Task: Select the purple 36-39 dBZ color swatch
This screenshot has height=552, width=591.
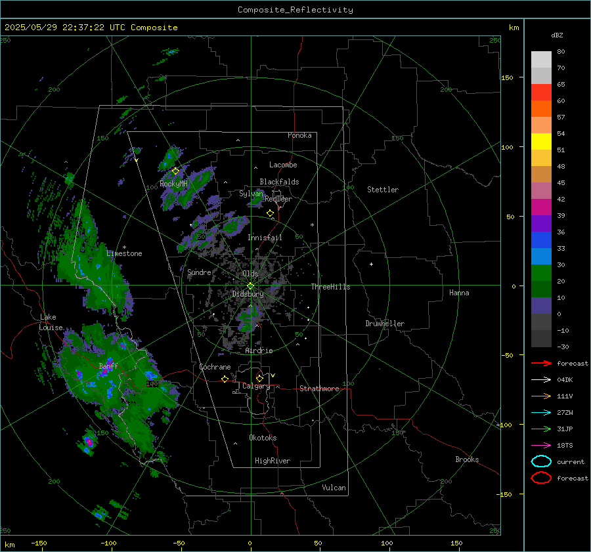Action: [541, 224]
